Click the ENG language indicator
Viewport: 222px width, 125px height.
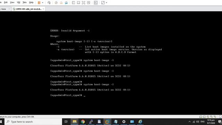click(203, 122)
